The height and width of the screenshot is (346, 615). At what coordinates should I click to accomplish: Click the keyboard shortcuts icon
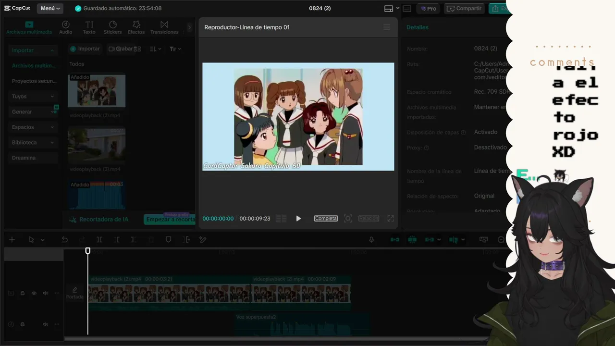[407, 8]
